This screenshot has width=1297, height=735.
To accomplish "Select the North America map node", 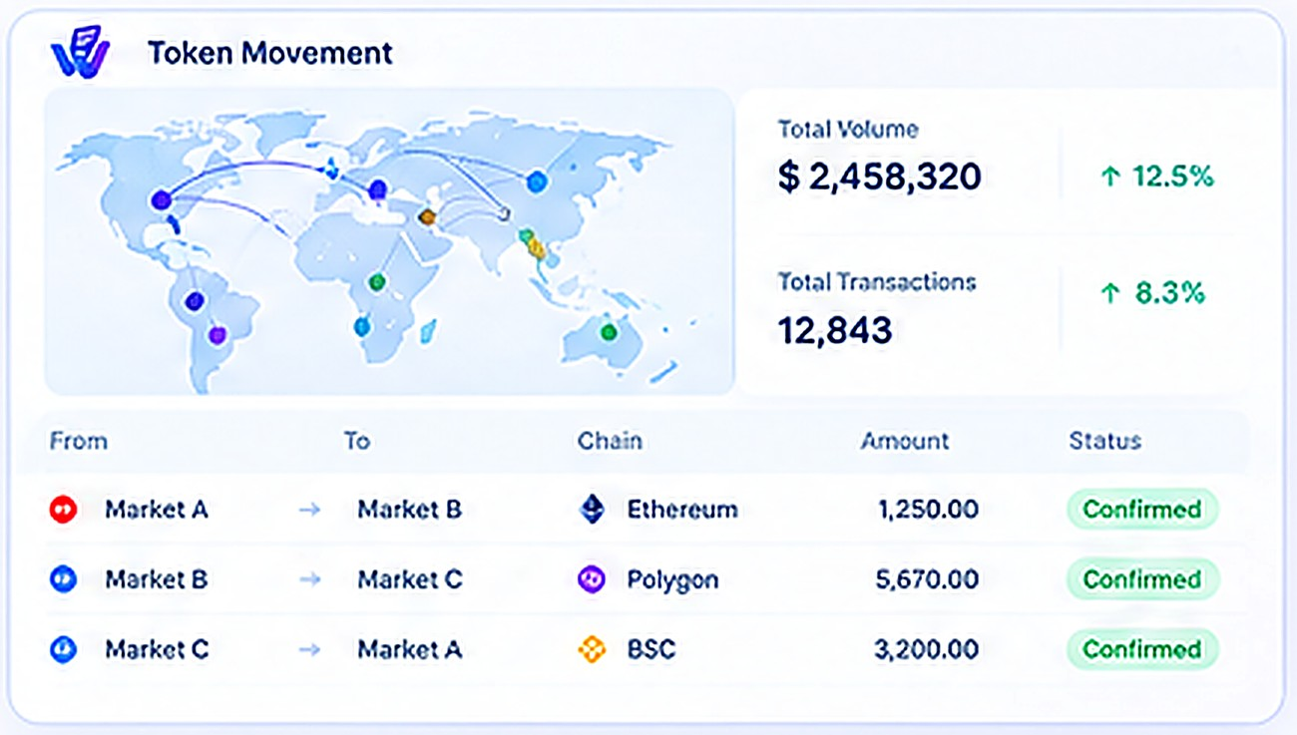I will point(161,200).
